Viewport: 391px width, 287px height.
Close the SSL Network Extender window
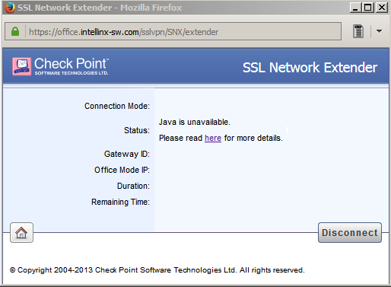pos(381,8)
